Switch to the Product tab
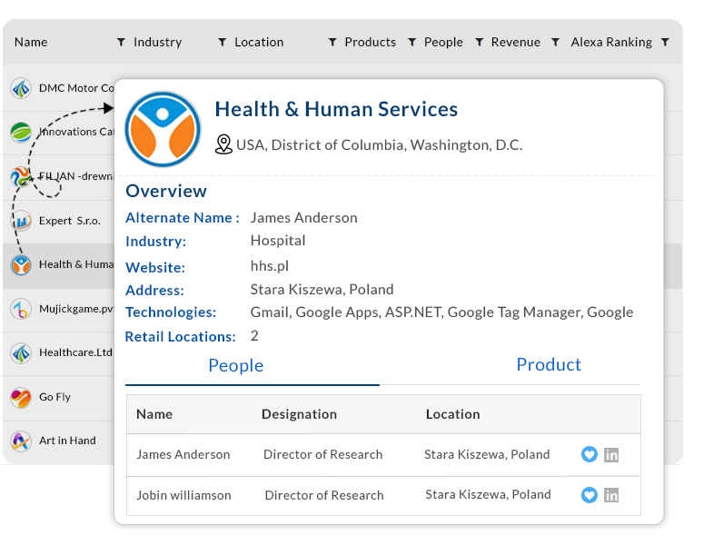This screenshot has width=713, height=545. click(x=548, y=365)
